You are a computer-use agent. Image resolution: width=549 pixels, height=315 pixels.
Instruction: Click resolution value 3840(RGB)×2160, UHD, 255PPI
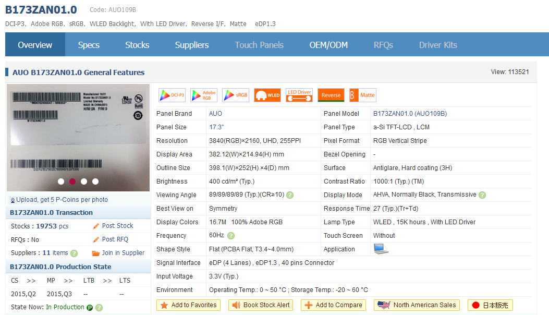coord(255,141)
